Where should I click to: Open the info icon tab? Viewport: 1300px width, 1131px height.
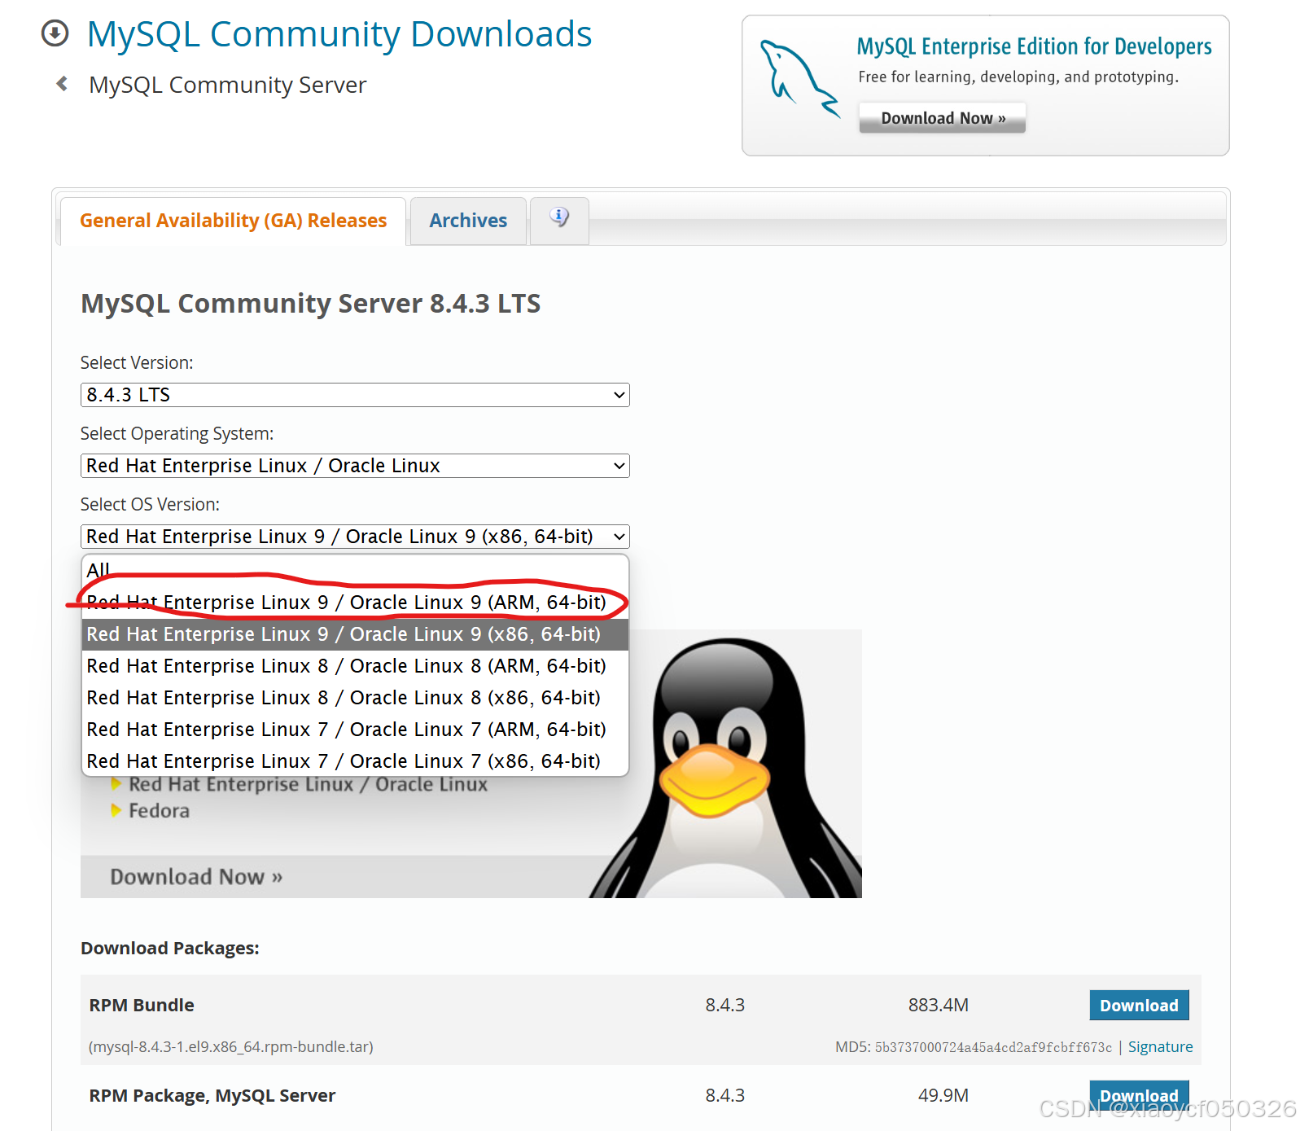click(559, 220)
